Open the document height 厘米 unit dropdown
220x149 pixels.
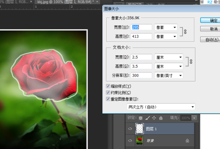pos(169,66)
